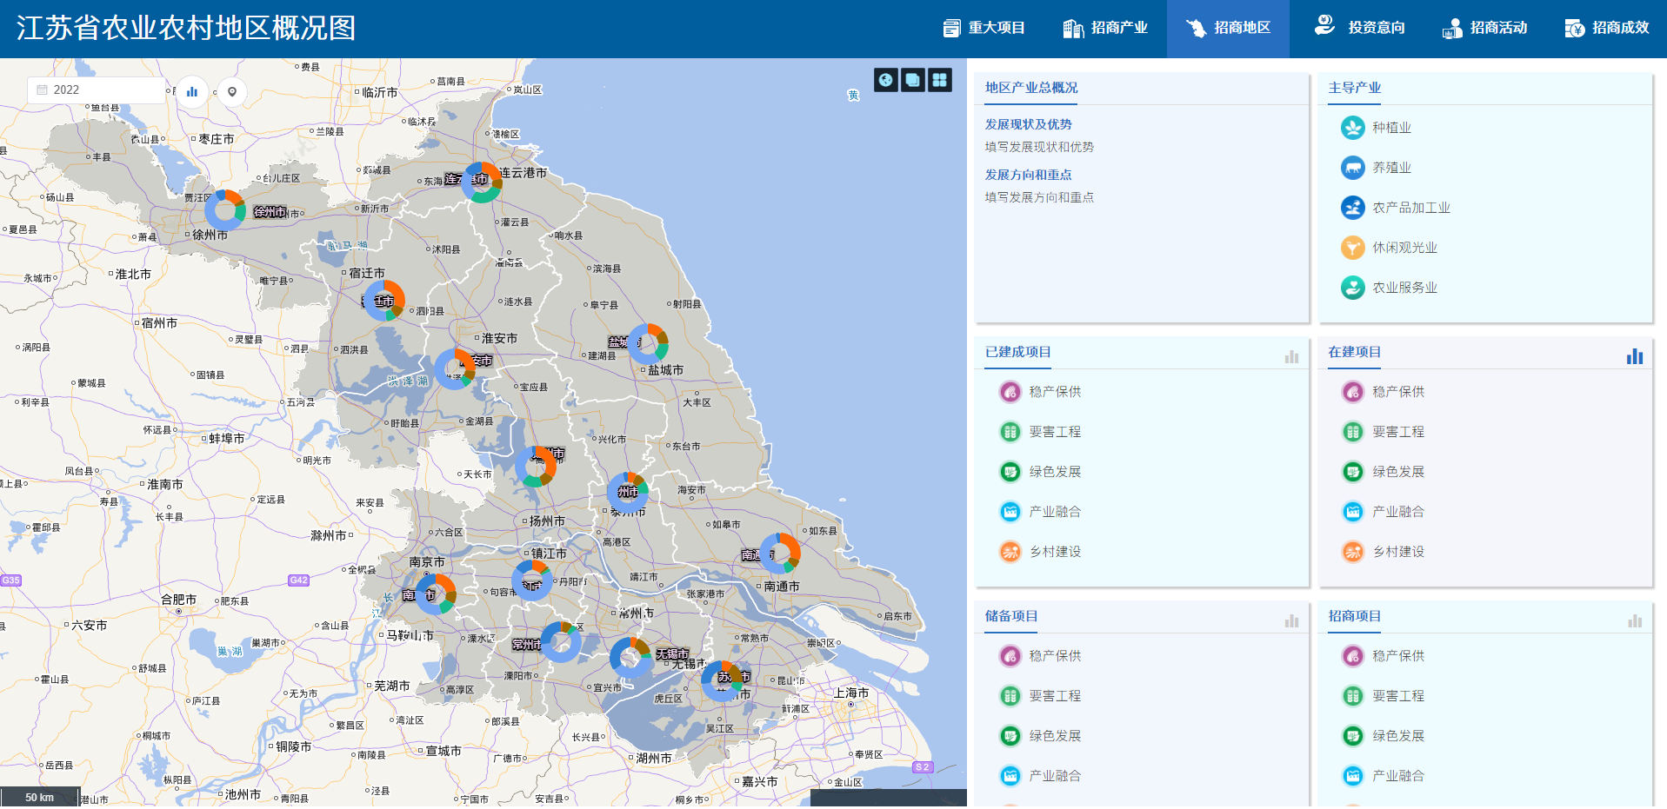
Task: Toggle the chart icon in 储备项目 panel
Action: tap(1291, 620)
